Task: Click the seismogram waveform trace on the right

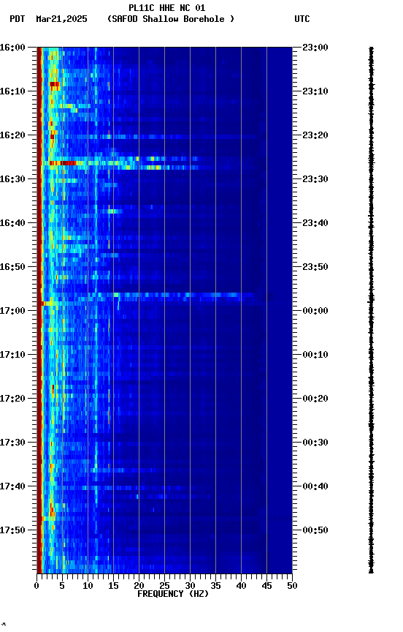Action: tap(371, 310)
